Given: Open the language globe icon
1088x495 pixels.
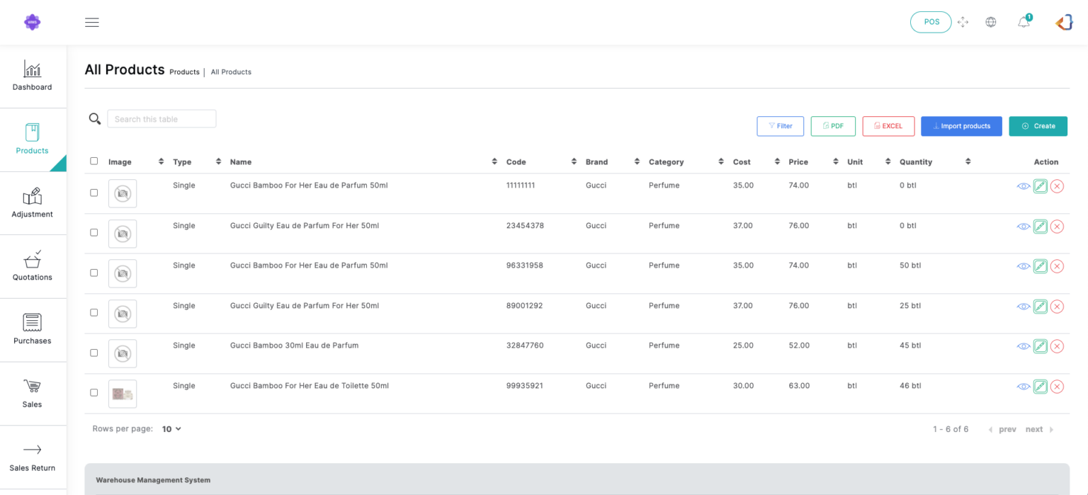Looking at the screenshot, I should 991,22.
